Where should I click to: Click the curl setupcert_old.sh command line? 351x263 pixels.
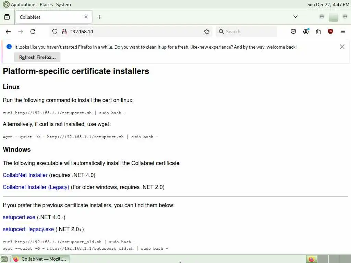point(69,242)
